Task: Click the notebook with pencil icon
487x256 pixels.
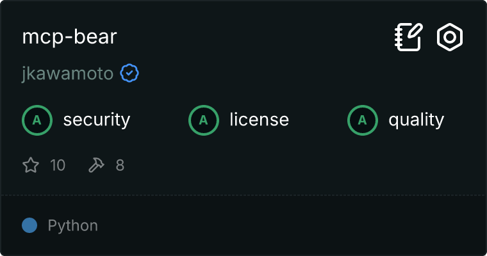Action: (x=409, y=37)
